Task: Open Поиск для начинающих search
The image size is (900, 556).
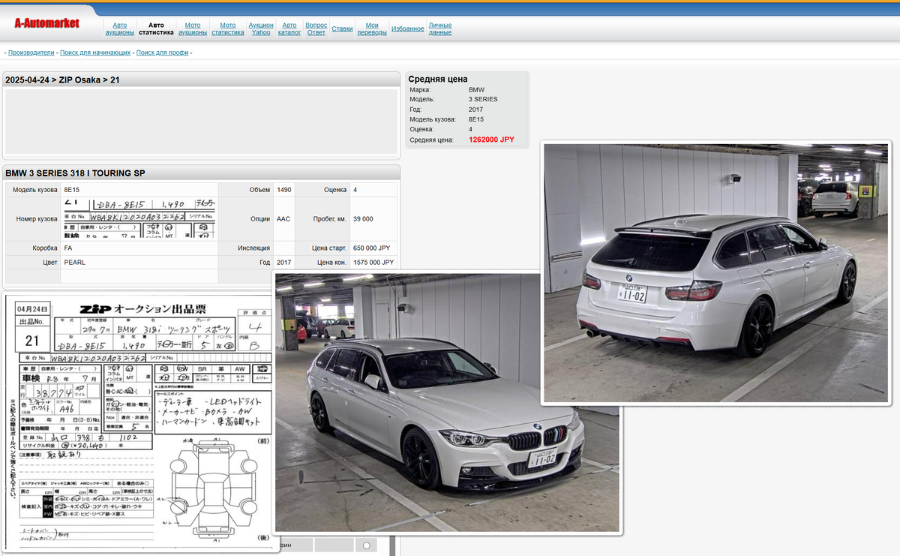Action: pyautogui.click(x=95, y=53)
